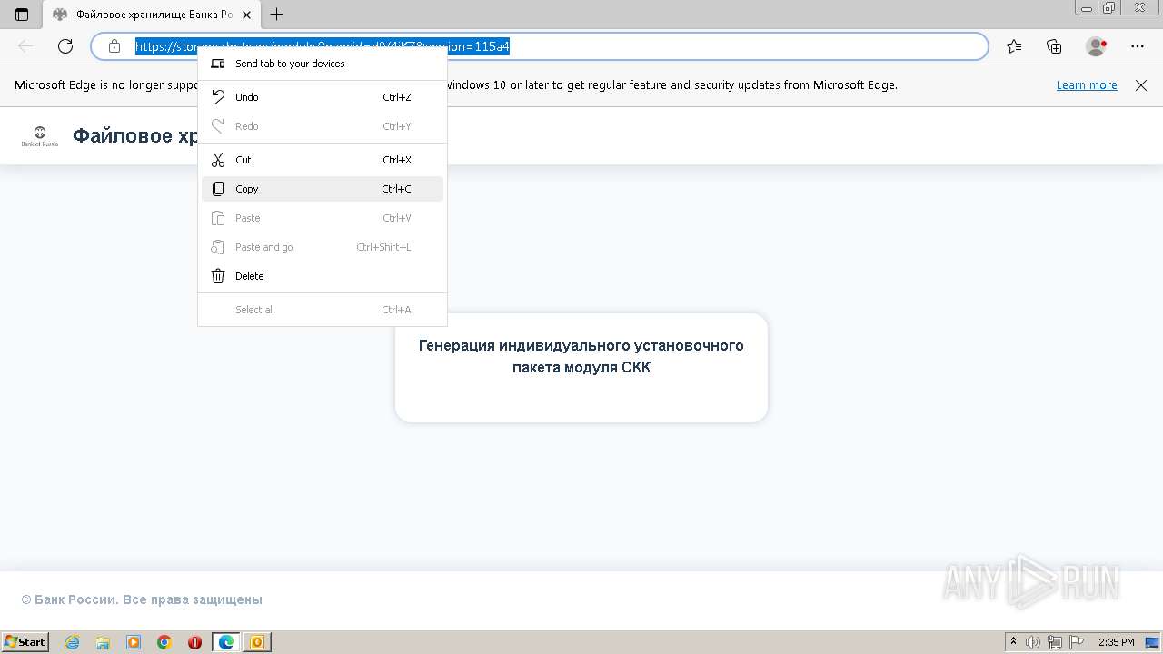The height and width of the screenshot is (654, 1163).
Task: View site information lock icon
Action: 114,46
